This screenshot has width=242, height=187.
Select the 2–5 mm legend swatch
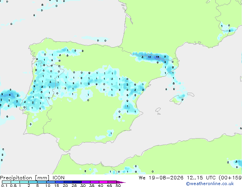pyautogui.click(x=33, y=182)
